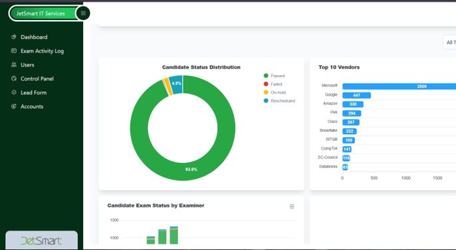The width and height of the screenshot is (456, 250).
Task: Click the Exam Activity Log icon
Action: (14, 51)
